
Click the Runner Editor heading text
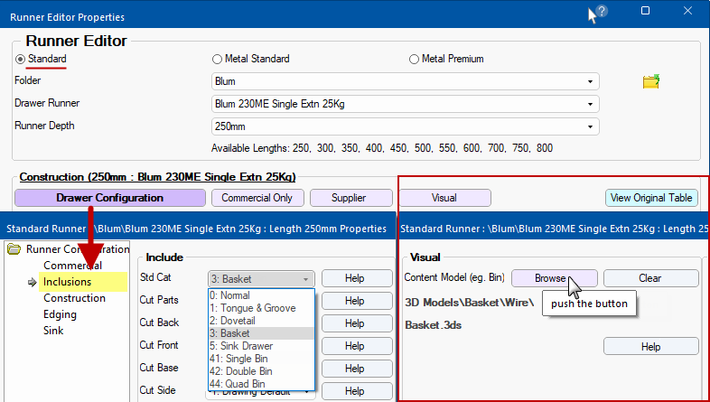click(x=76, y=41)
